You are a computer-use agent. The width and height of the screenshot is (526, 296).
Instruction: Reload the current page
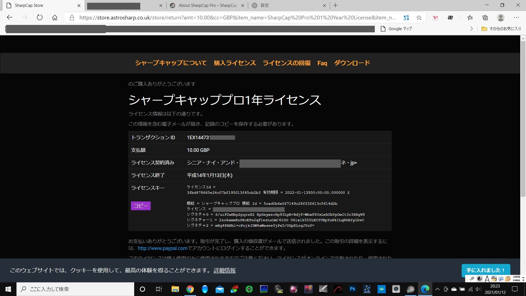coord(40,18)
